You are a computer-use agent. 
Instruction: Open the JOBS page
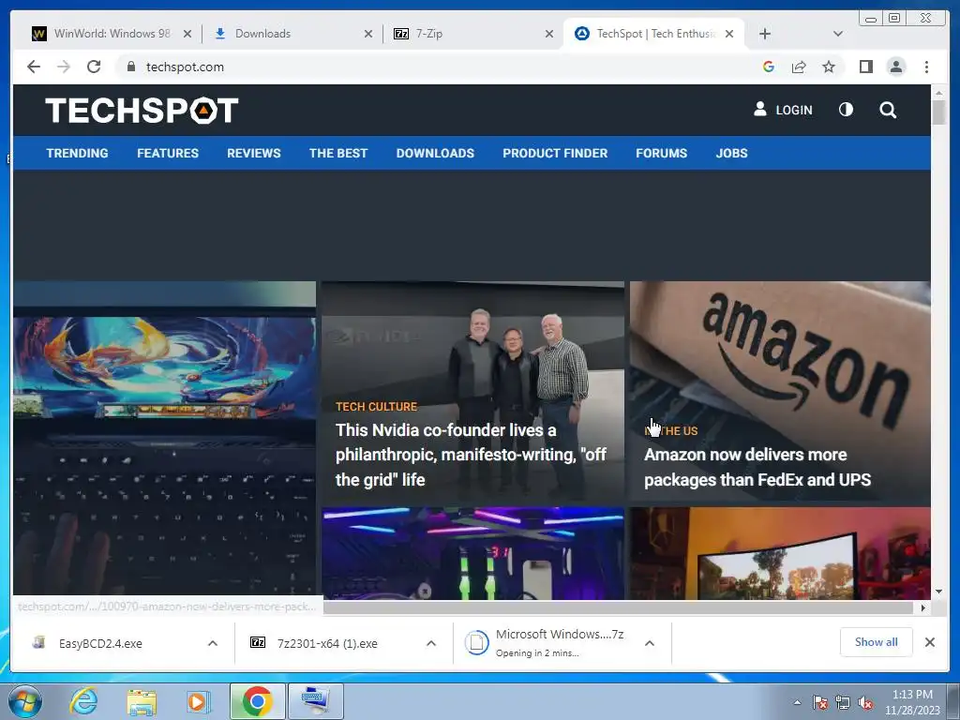(731, 153)
